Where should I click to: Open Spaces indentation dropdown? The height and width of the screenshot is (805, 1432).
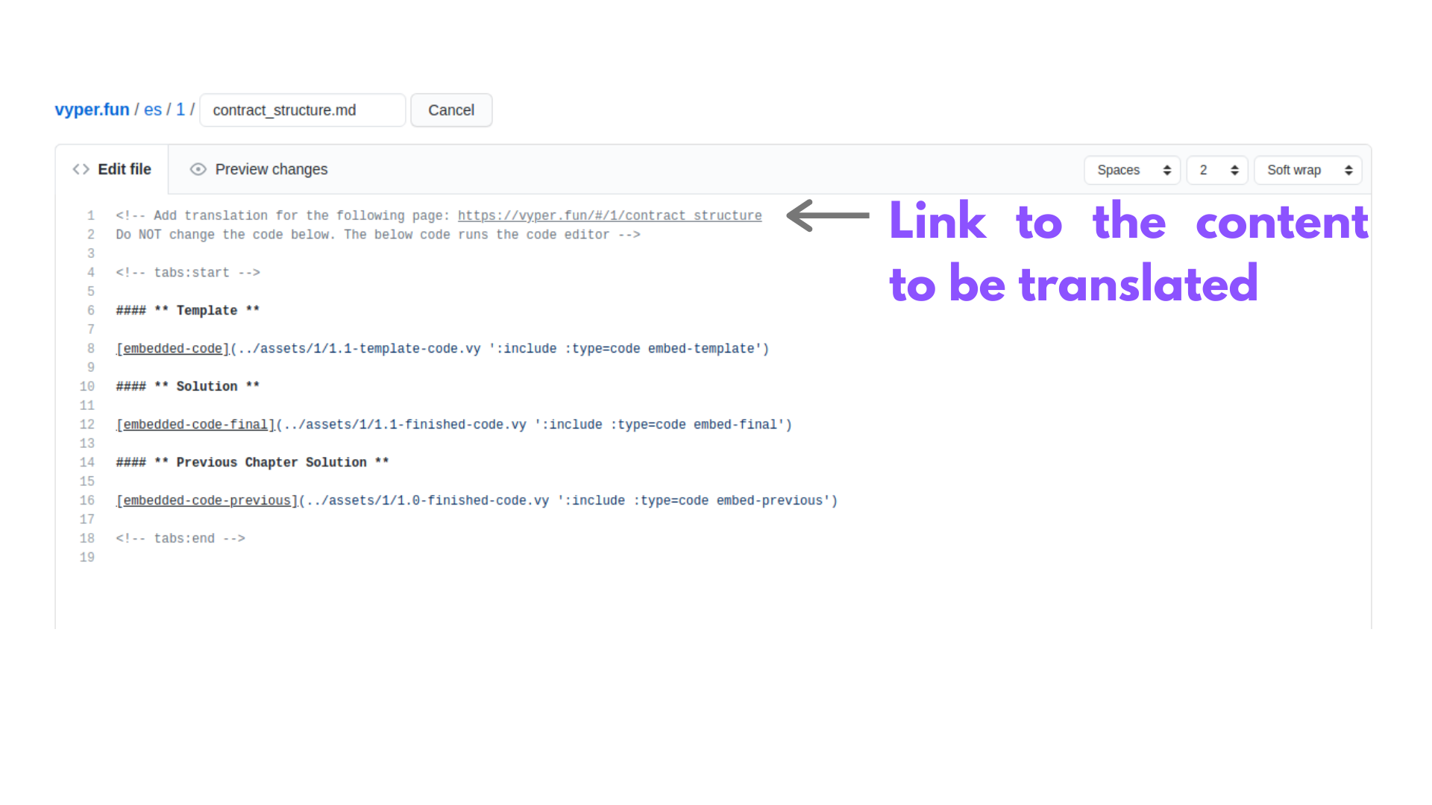coord(1131,169)
